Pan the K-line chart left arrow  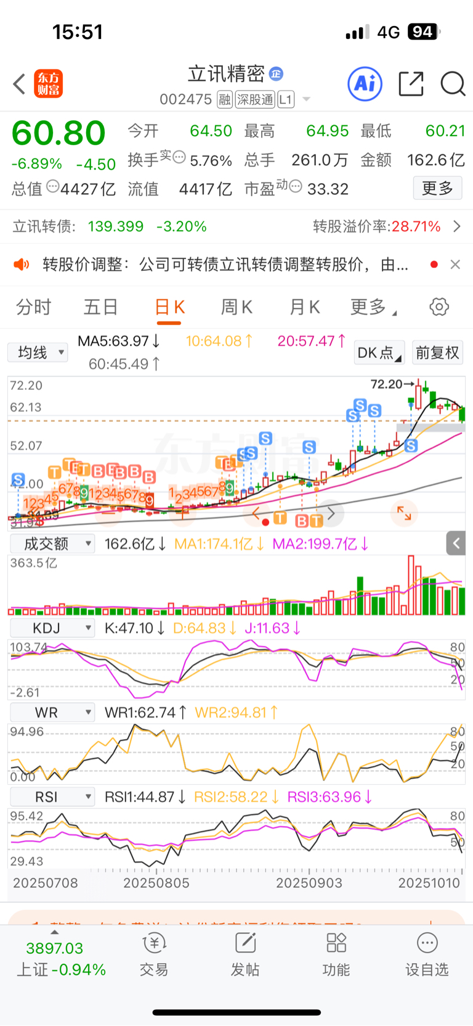256,513
